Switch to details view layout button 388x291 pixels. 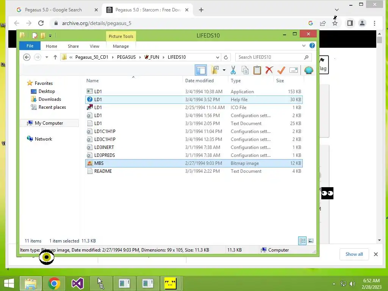pyautogui.click(x=302, y=241)
